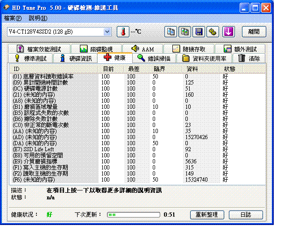Maximize the HD Tune Pro window
Image resolution: width=299 pixels, height=239 pixels.
(x=255, y=8)
